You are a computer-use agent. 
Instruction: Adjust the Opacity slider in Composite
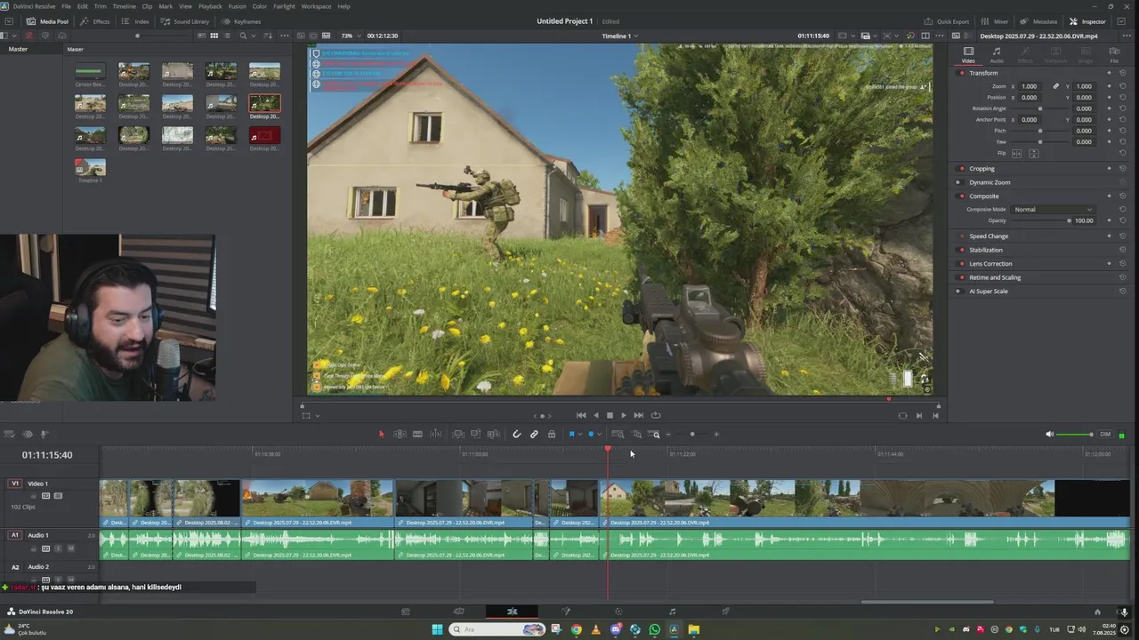pos(1041,220)
